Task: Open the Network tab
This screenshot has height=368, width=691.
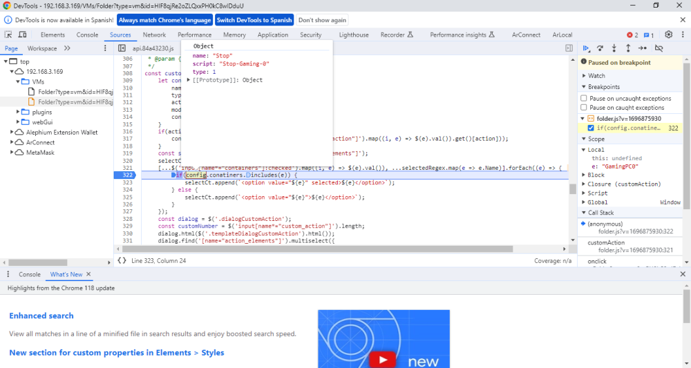Action: (154, 35)
